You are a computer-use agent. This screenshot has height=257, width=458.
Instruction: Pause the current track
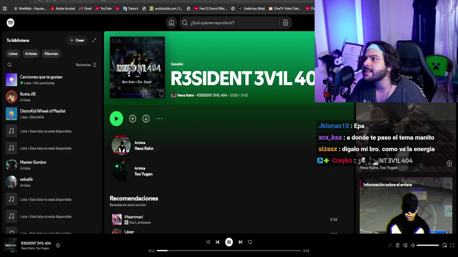click(229, 242)
